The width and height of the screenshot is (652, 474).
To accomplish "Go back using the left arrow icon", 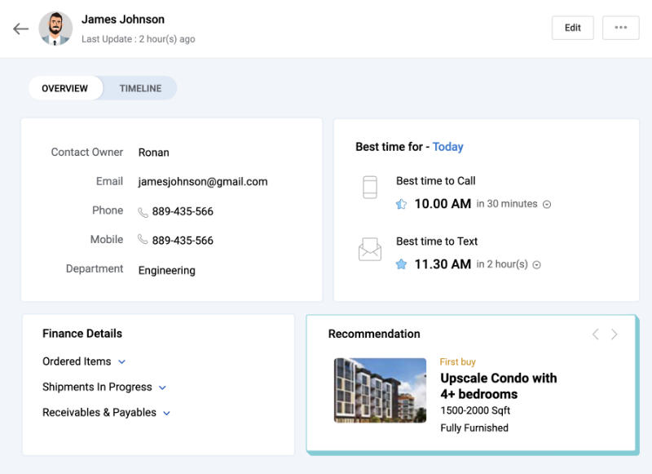I will click(20, 29).
